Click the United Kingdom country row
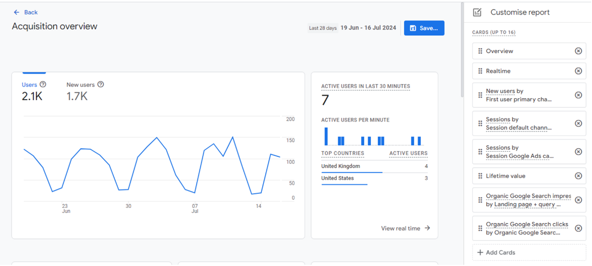 coord(375,166)
